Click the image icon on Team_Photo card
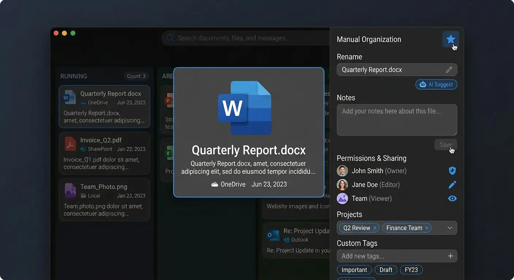 click(x=70, y=191)
